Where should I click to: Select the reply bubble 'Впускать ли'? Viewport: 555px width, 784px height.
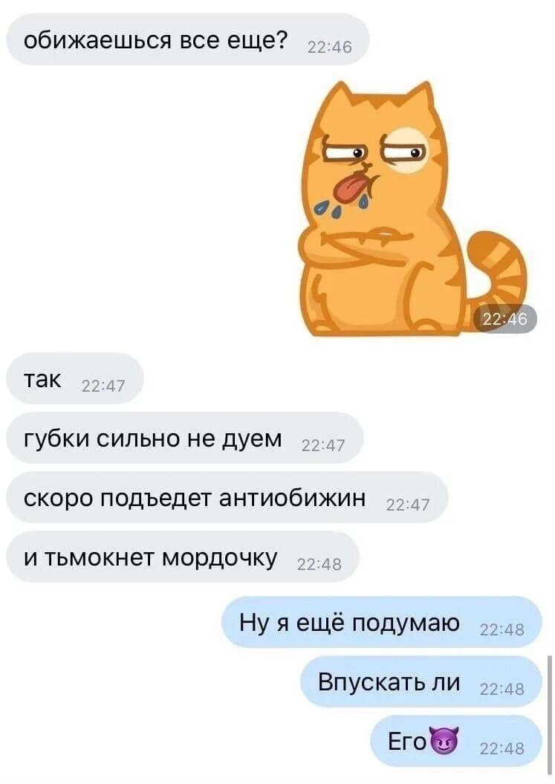[x=421, y=681]
